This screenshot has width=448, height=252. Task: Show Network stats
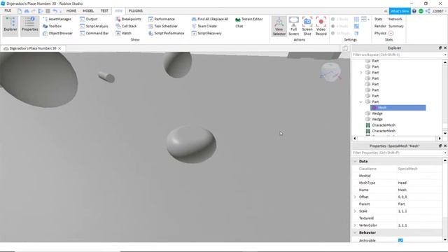point(395,19)
